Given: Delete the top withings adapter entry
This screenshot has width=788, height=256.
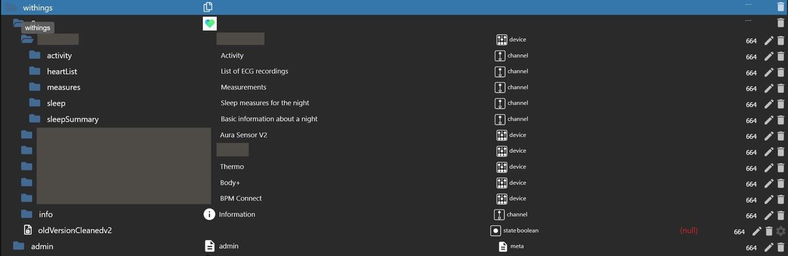Looking at the screenshot, I should point(780,7).
